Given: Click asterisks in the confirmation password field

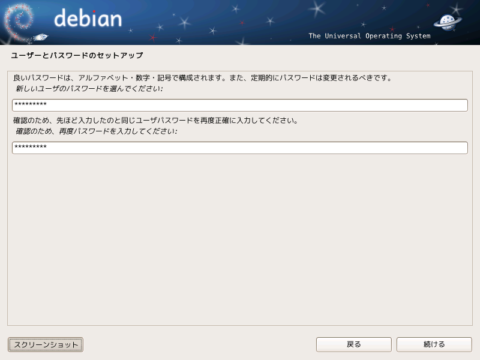Looking at the screenshot, I should tap(31, 146).
